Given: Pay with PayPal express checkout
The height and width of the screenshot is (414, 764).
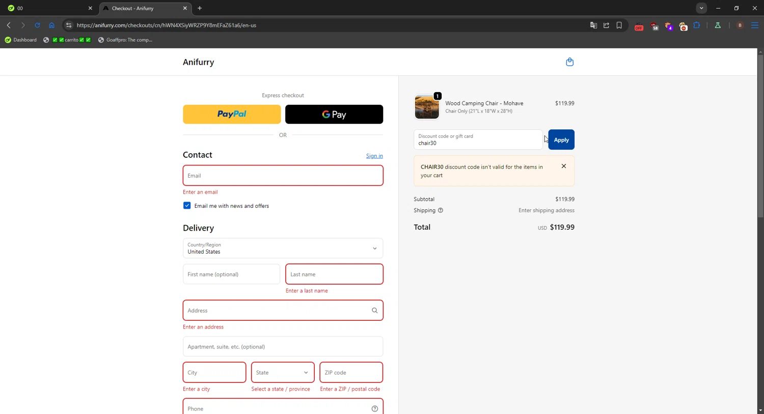Looking at the screenshot, I should pos(232,114).
